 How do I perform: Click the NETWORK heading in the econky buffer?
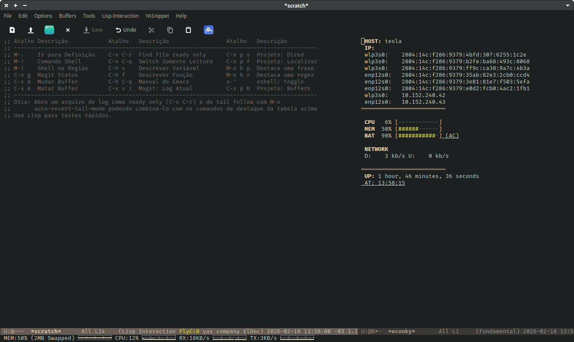click(x=376, y=149)
